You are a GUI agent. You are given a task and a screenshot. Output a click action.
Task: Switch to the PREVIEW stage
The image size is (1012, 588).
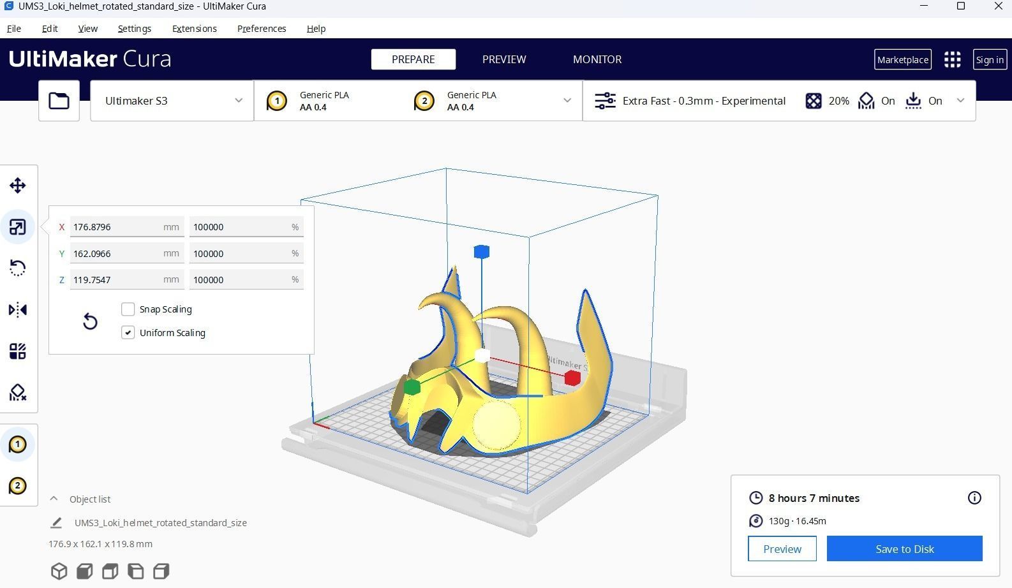pyautogui.click(x=504, y=59)
